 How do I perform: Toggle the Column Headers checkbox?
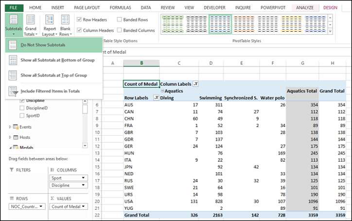pyautogui.click(x=79, y=30)
